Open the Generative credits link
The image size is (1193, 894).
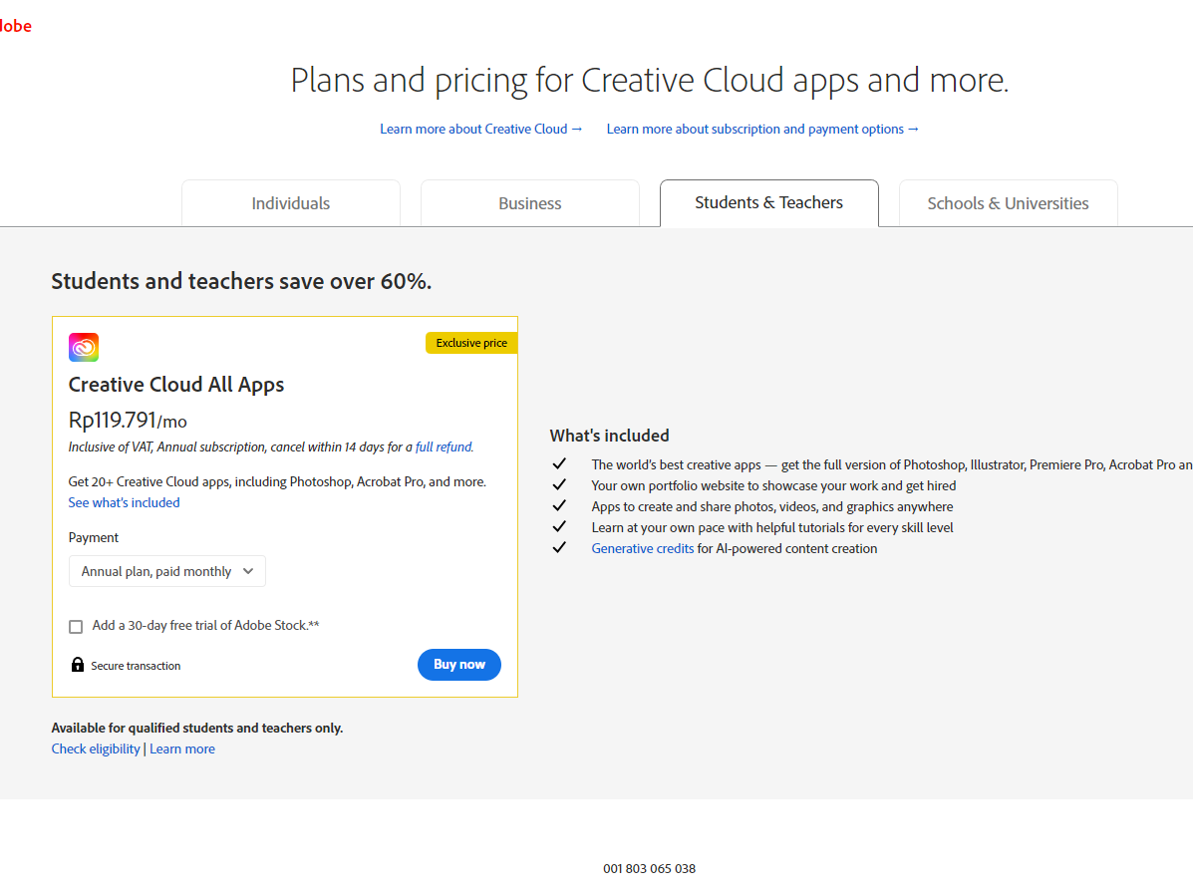coord(642,548)
